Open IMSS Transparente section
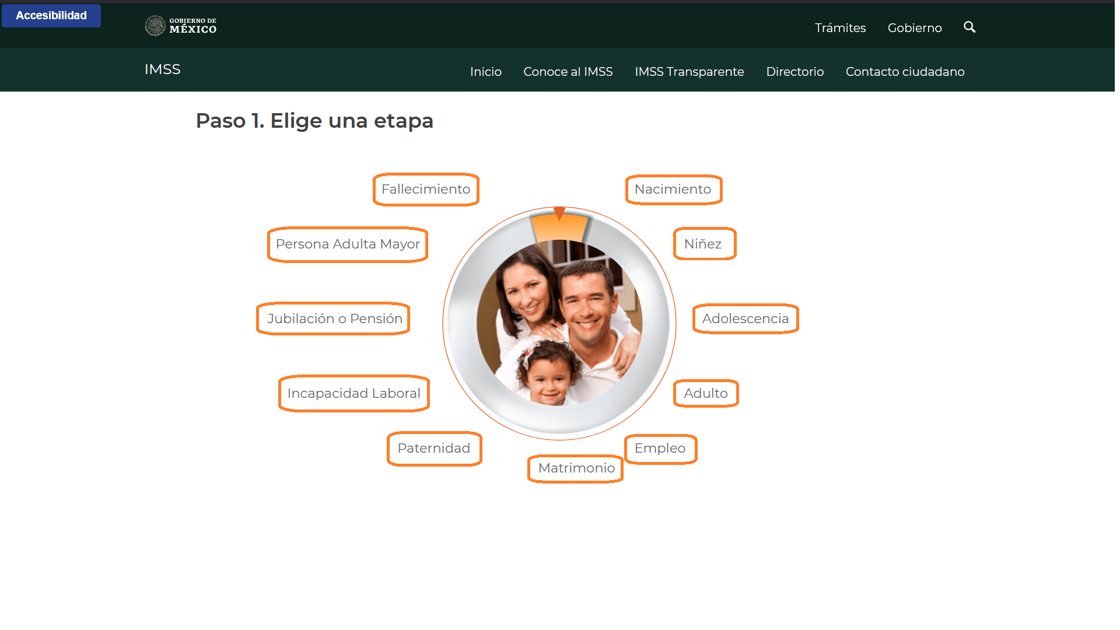 pyautogui.click(x=689, y=71)
